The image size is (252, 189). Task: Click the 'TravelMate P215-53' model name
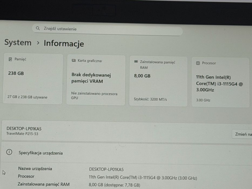coord(22,134)
